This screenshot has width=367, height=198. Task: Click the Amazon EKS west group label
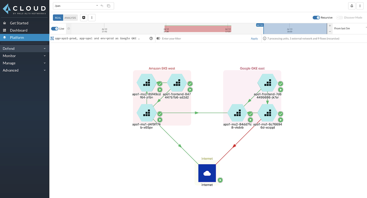point(162,69)
